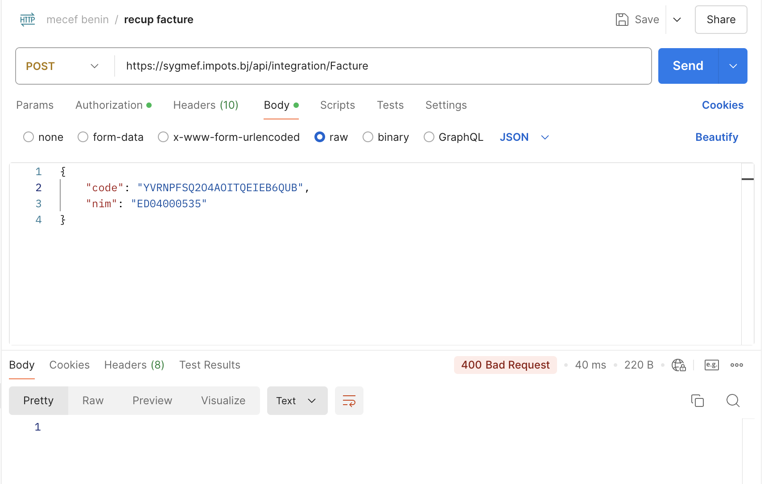
Task: Copy the response body with copy icon
Action: click(x=697, y=401)
